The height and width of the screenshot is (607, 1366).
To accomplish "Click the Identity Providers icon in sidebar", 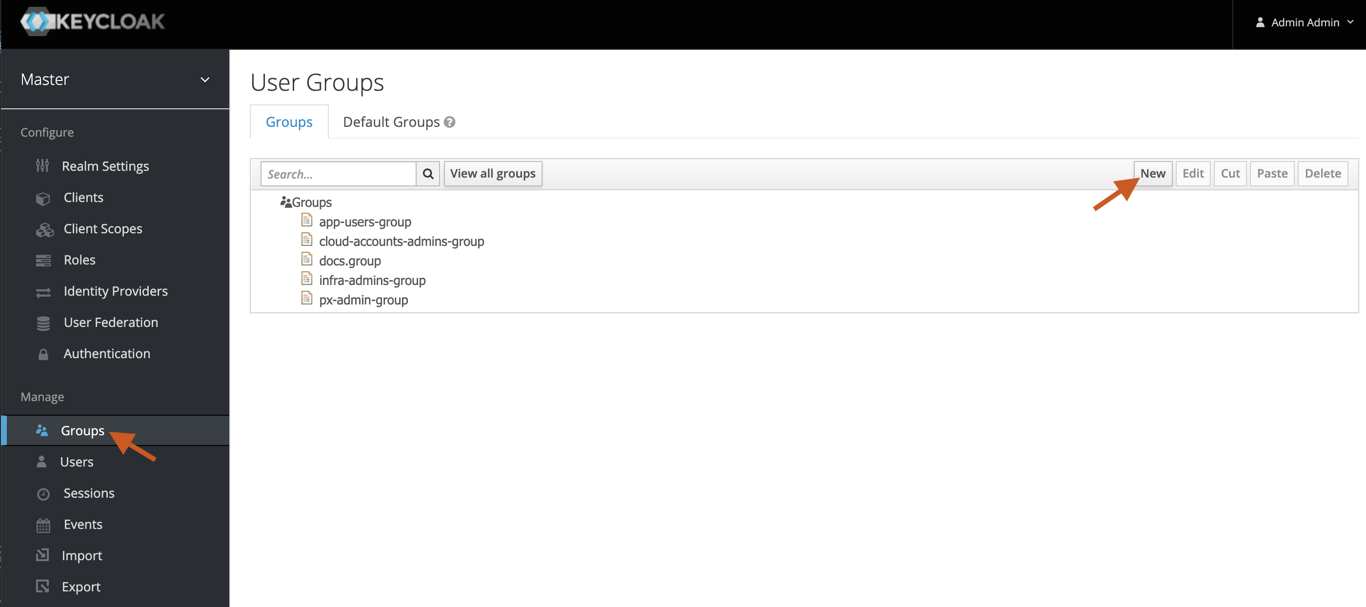I will tap(42, 290).
